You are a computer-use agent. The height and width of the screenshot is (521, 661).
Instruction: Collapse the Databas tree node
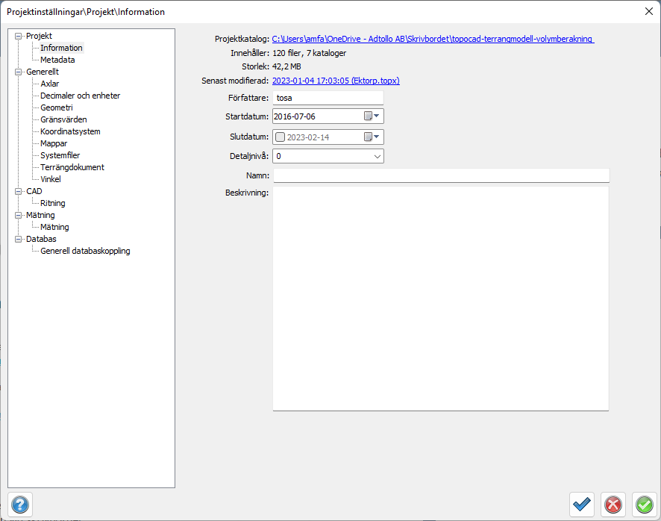pyautogui.click(x=19, y=239)
